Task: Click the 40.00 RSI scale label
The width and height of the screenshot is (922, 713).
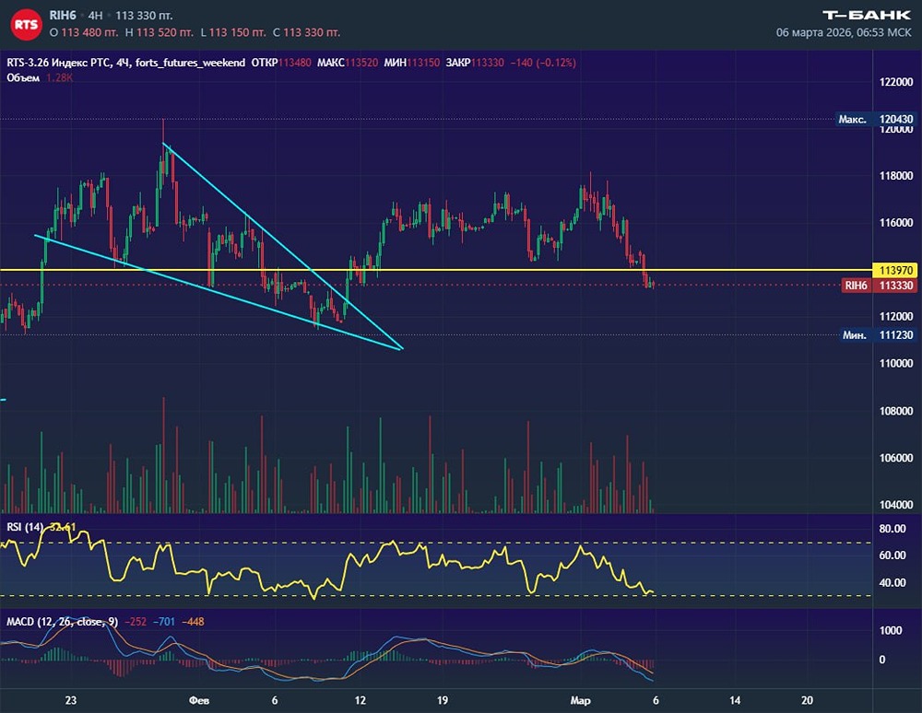Action: (x=892, y=582)
